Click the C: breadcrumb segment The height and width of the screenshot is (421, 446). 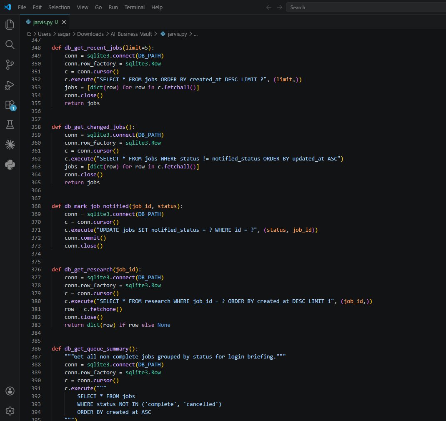(29, 34)
